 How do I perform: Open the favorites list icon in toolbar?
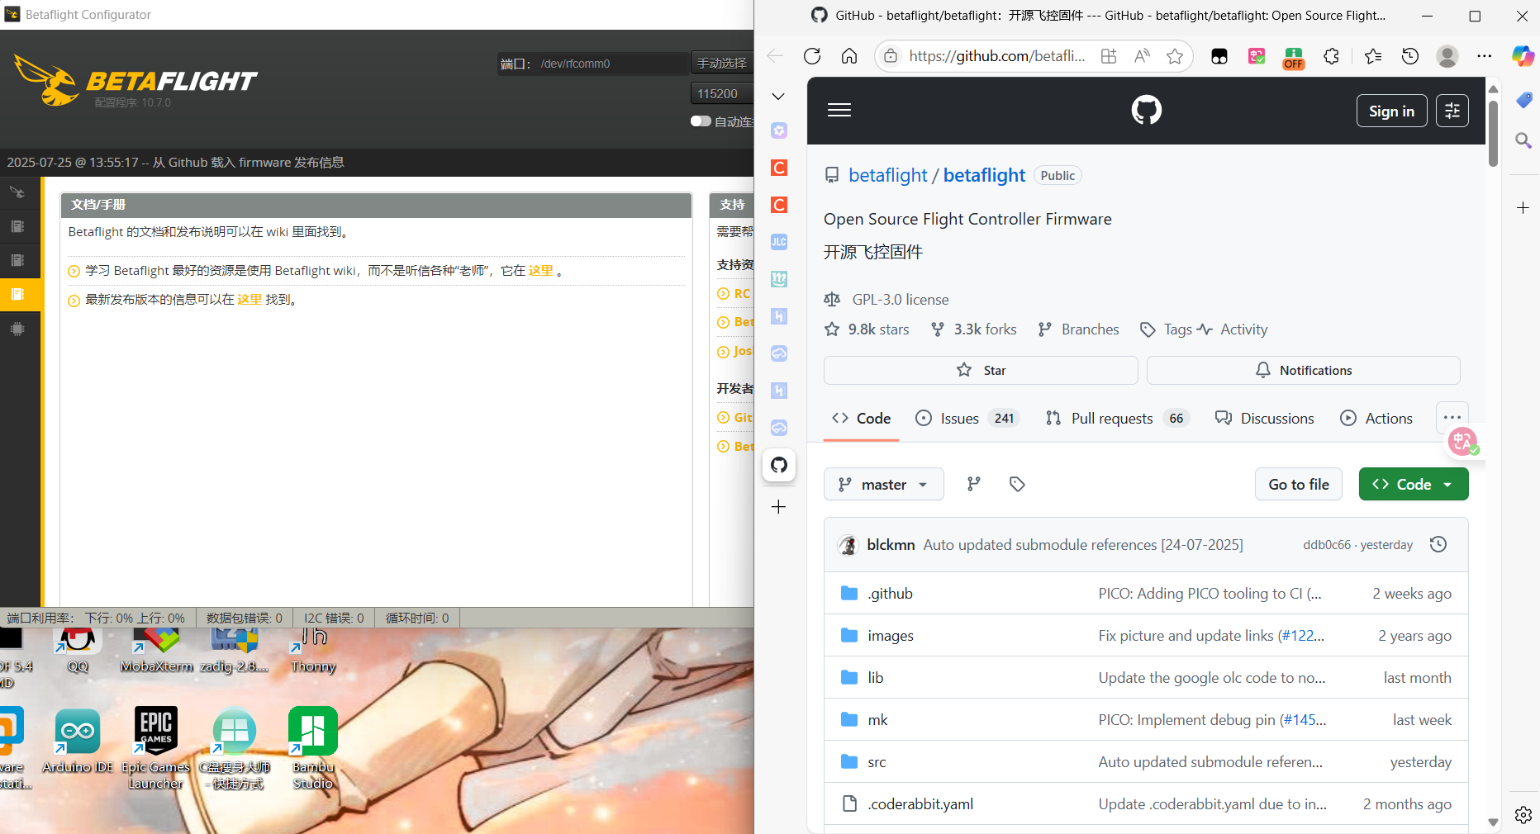click(1373, 56)
